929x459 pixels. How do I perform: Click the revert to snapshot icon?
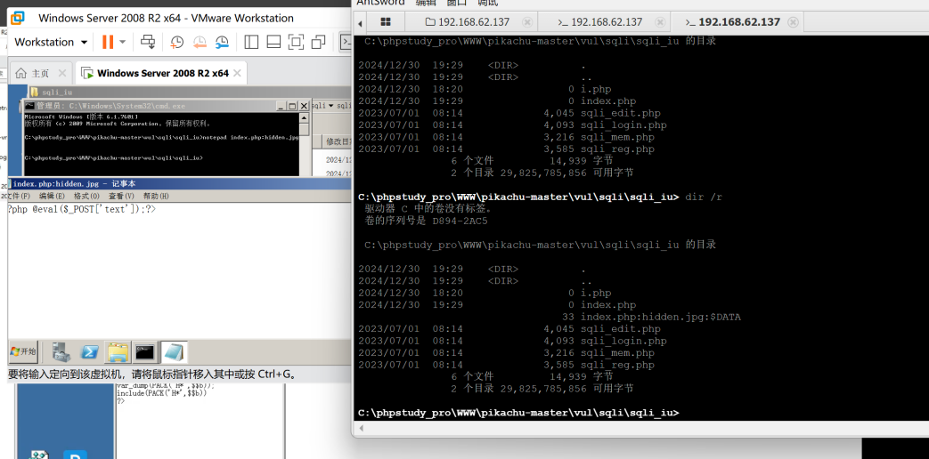click(x=200, y=42)
